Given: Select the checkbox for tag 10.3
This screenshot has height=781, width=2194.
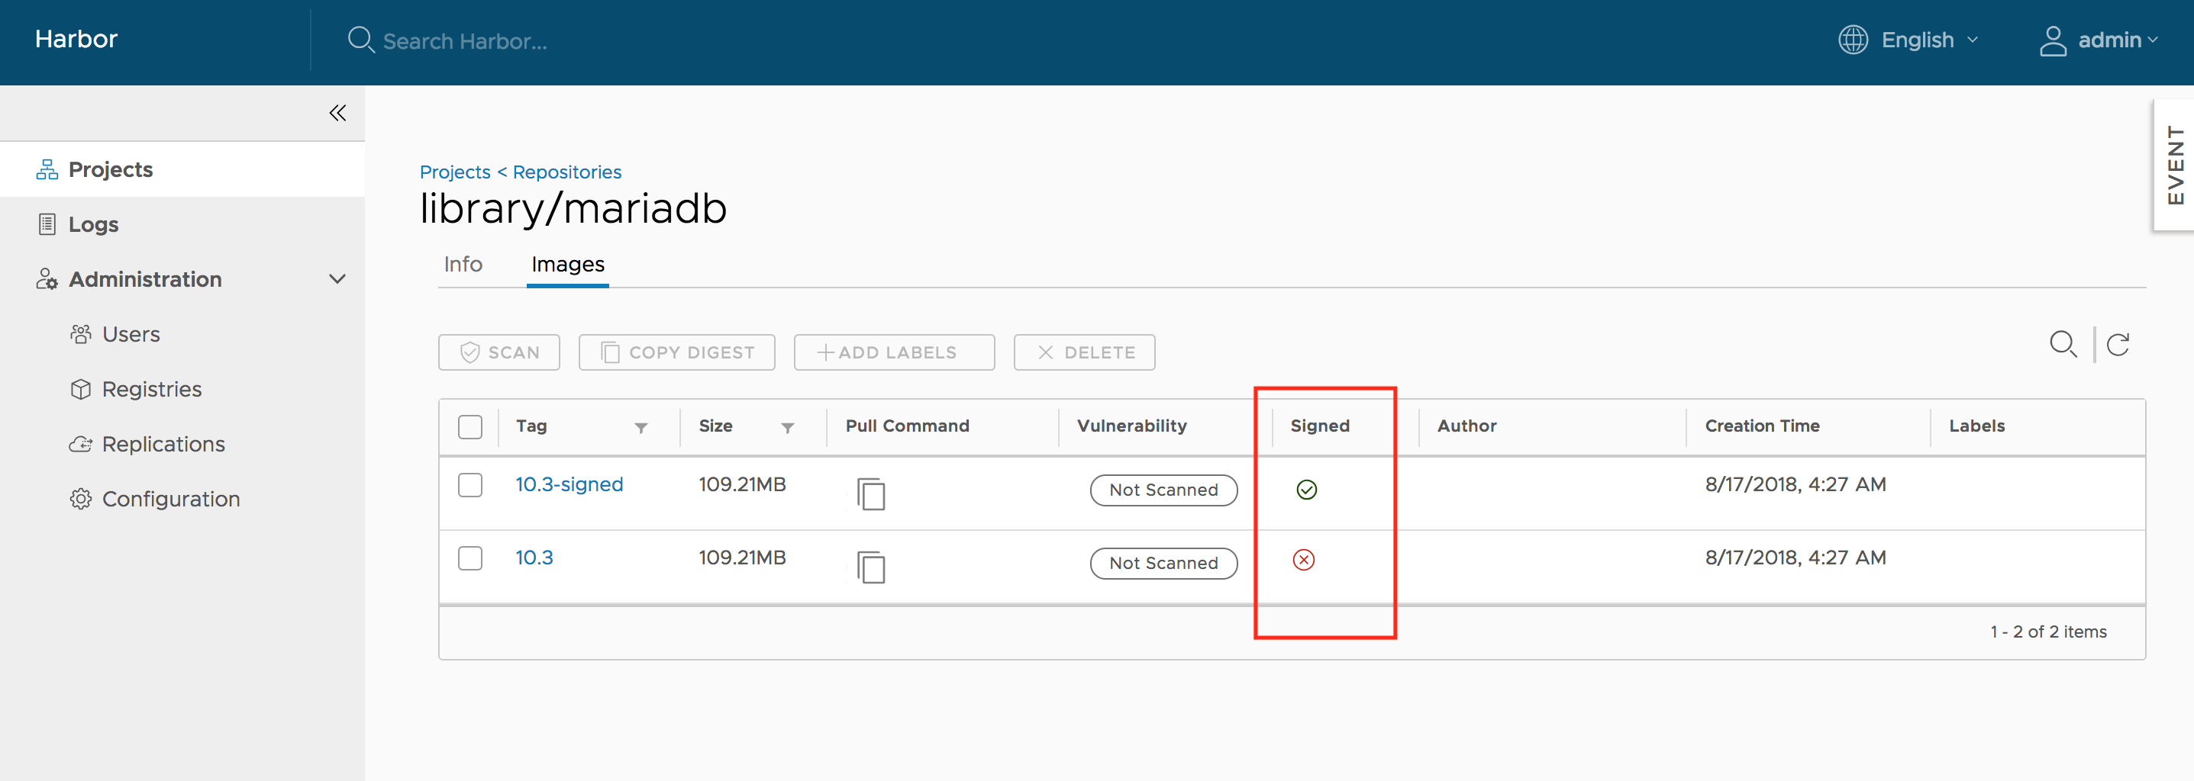Looking at the screenshot, I should tap(470, 558).
